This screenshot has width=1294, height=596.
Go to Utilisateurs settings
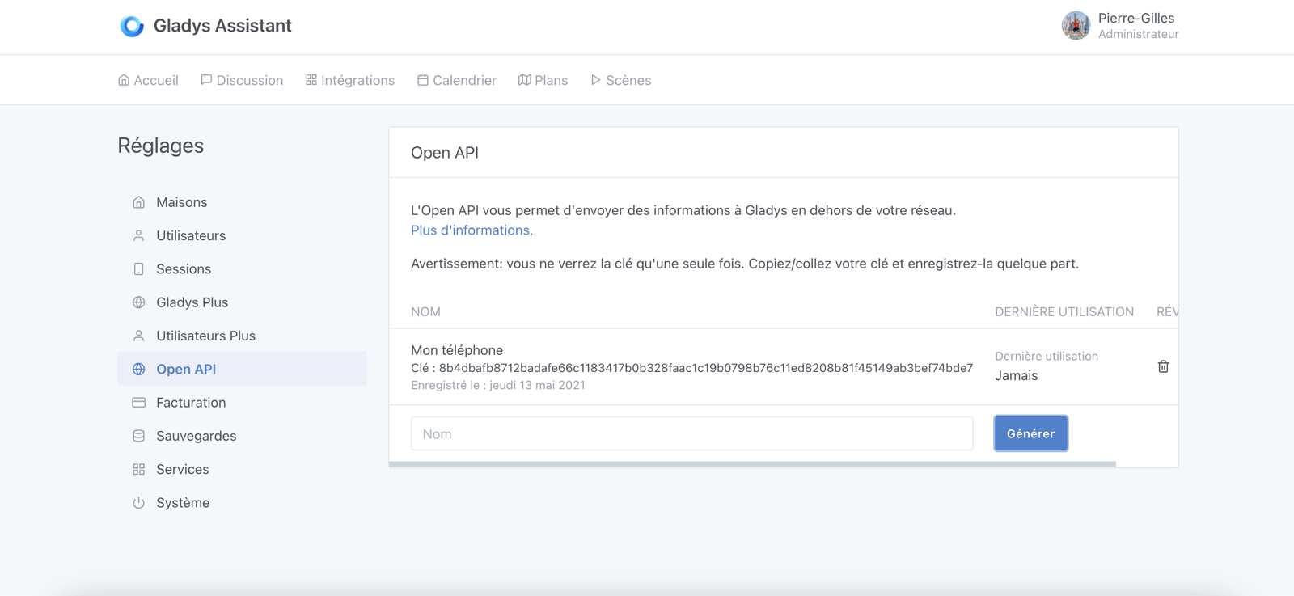click(x=190, y=235)
